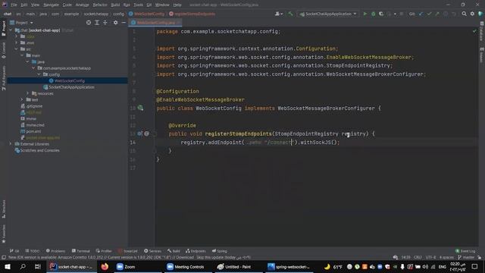
Task: Run with coverage icon in toolbar
Action: 381,14
